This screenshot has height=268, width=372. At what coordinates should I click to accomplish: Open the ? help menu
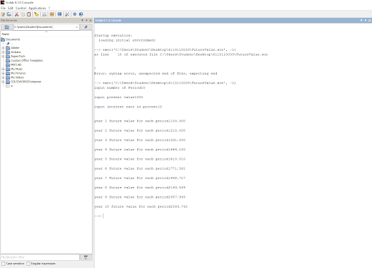click(x=49, y=8)
